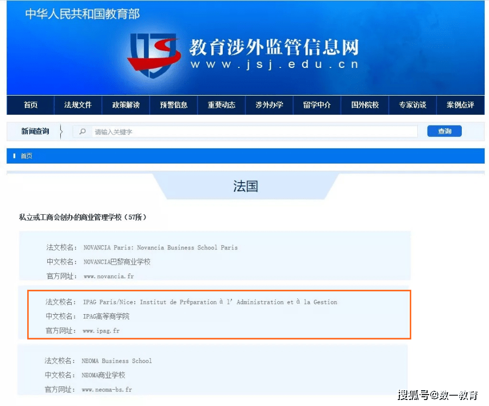Click the 教育涉外监管信息网 site title

coord(274,48)
